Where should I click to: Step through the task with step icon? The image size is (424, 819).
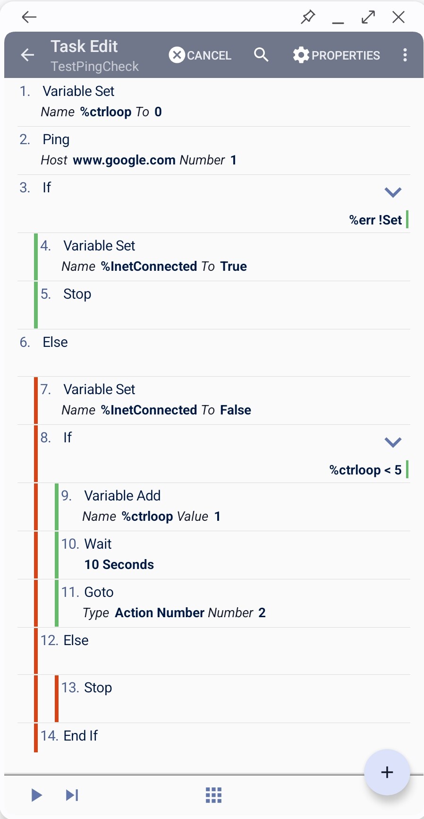pos(72,795)
